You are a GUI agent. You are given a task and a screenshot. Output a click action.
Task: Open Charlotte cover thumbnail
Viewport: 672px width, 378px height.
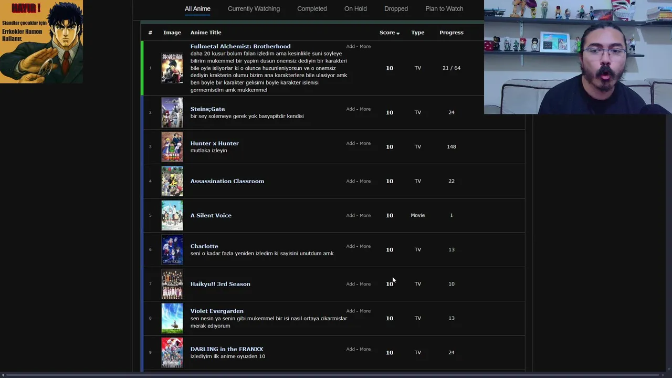pos(172,249)
